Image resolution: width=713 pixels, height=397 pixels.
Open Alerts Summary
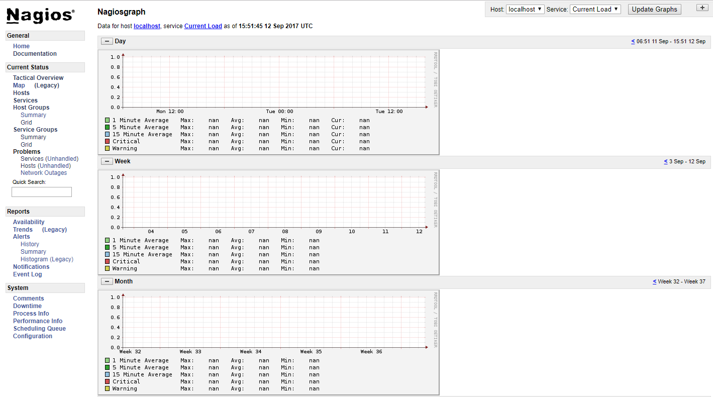(33, 252)
